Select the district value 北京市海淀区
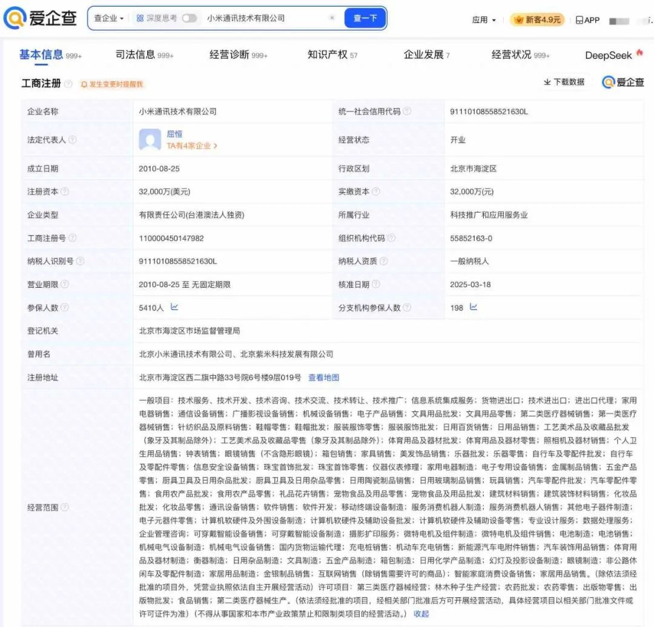654x627 pixels. [x=474, y=169]
